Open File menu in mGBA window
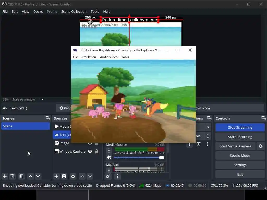This screenshot has height=200, width=267. tap(75, 57)
